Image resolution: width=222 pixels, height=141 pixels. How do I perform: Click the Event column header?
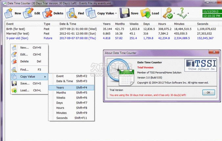pos(10,24)
